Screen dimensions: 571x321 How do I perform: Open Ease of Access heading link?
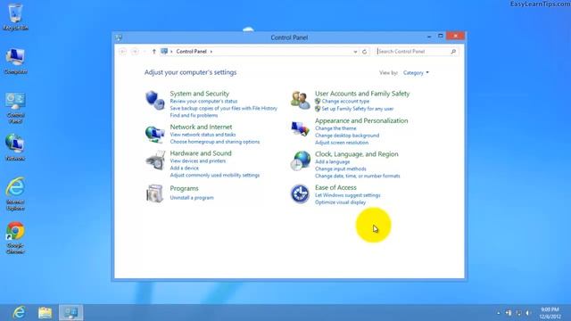pyautogui.click(x=335, y=187)
